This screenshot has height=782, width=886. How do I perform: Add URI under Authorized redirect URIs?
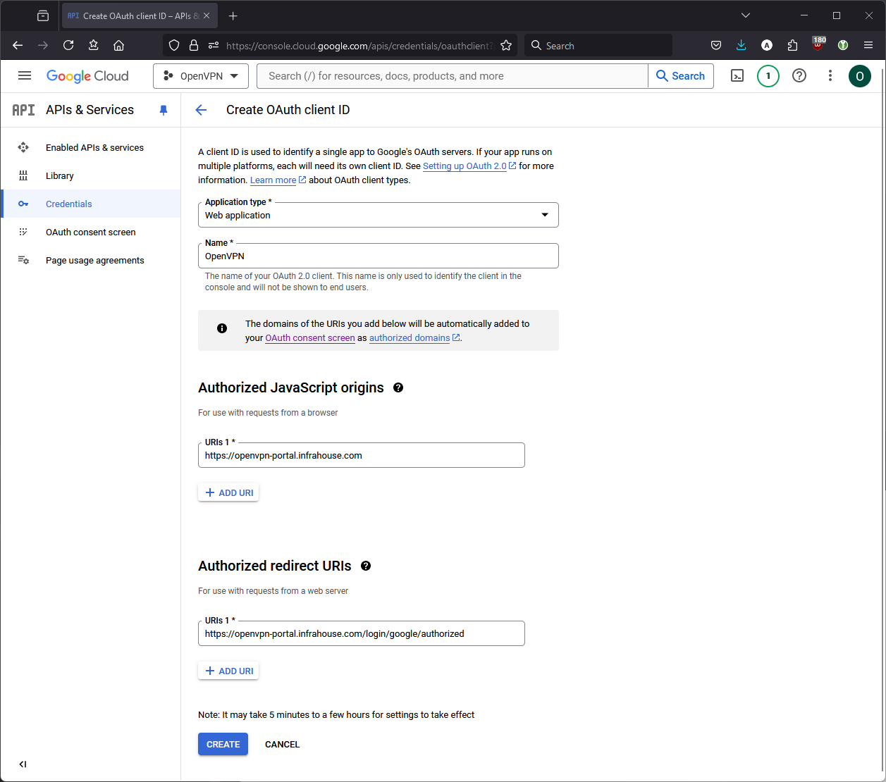click(x=228, y=671)
